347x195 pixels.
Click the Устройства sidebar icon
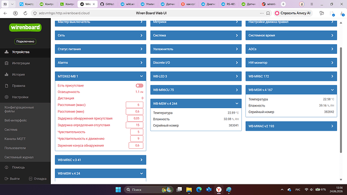tap(7, 52)
